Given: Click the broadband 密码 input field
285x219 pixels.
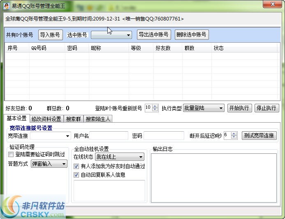Looking at the screenshot, I should (x=164, y=136).
